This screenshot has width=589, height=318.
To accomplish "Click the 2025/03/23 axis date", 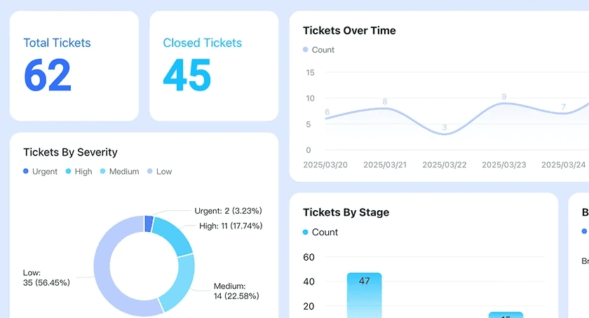I will click(x=504, y=165).
